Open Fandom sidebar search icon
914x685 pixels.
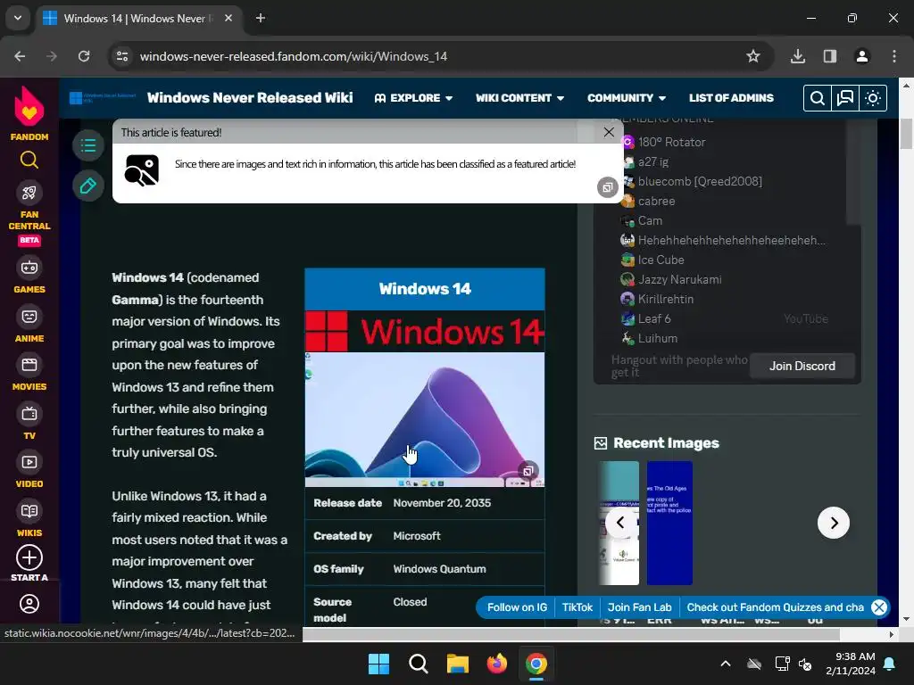click(x=29, y=160)
